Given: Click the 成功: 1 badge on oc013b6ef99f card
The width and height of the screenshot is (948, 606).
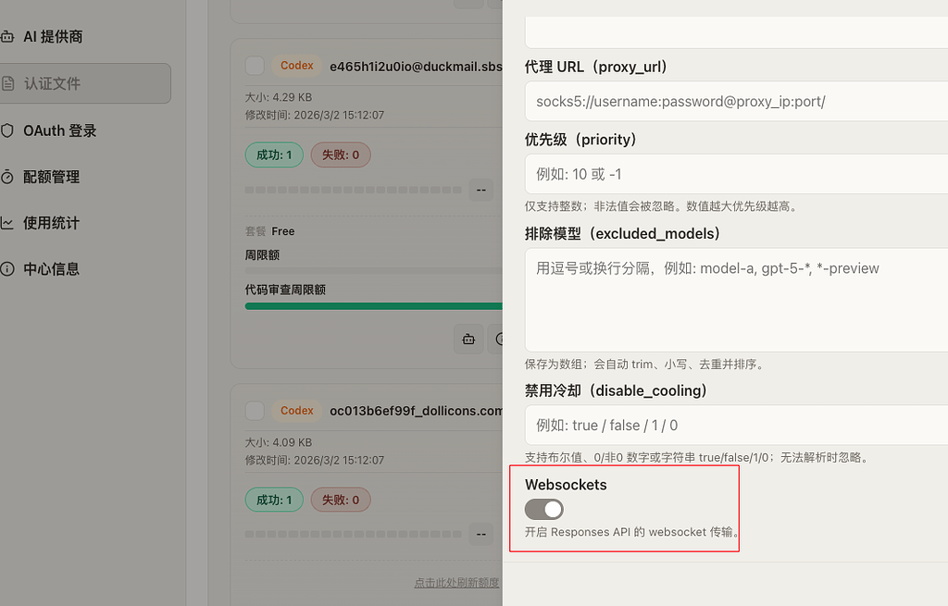Looking at the screenshot, I should click(274, 500).
